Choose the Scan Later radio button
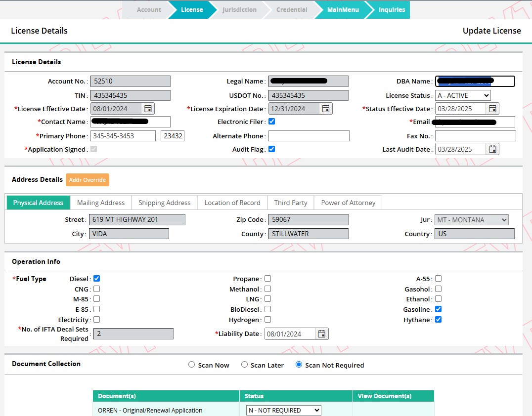Image resolution: width=532 pixels, height=416 pixels. 244,365
